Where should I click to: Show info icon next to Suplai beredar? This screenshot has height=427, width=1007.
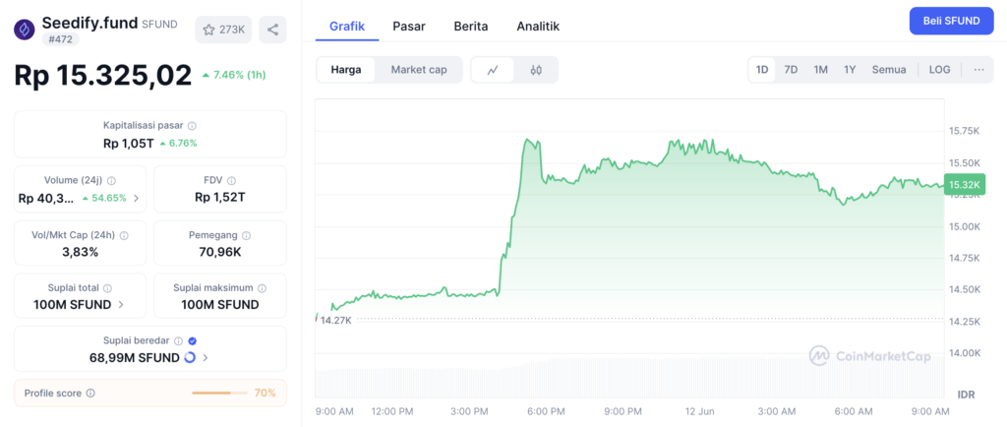179,341
